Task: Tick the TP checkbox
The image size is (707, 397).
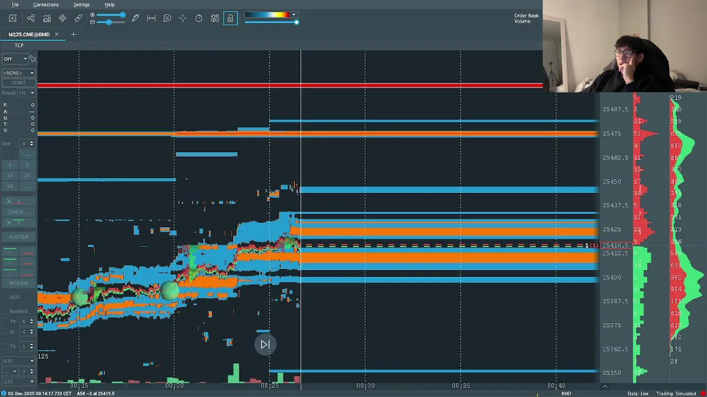Action: [x=5, y=321]
